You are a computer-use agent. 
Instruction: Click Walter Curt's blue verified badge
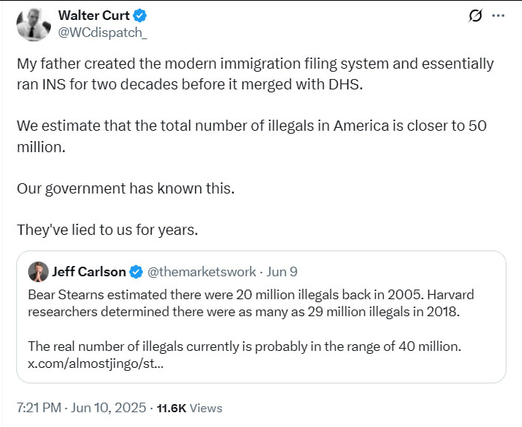click(x=140, y=16)
